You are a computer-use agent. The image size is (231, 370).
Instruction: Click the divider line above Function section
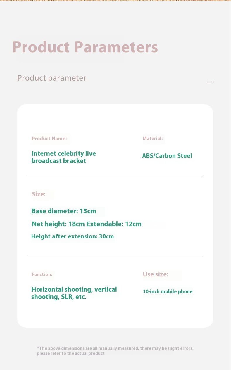click(115, 257)
